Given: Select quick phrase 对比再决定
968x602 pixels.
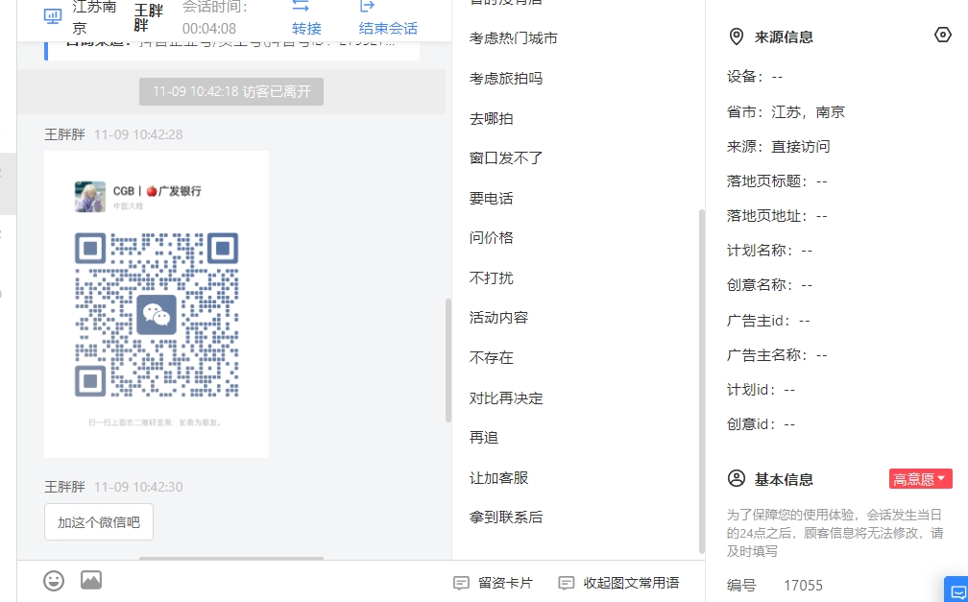Looking at the screenshot, I should click(506, 398).
